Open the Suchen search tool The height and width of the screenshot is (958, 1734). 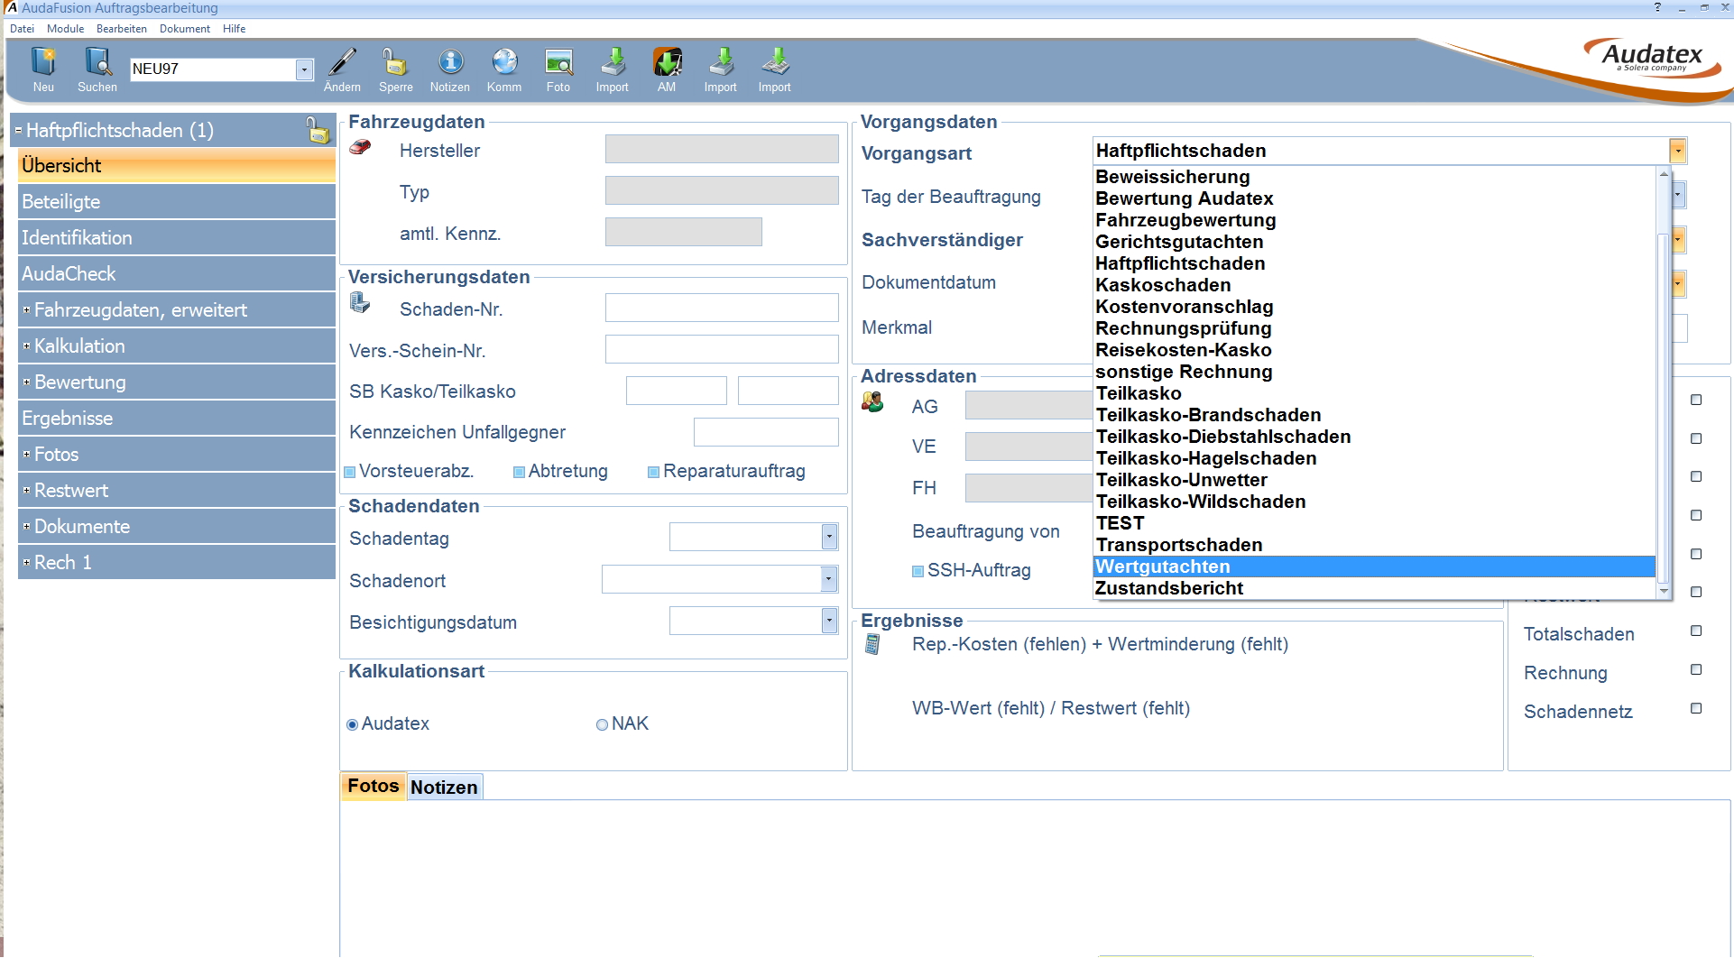pyautogui.click(x=97, y=63)
